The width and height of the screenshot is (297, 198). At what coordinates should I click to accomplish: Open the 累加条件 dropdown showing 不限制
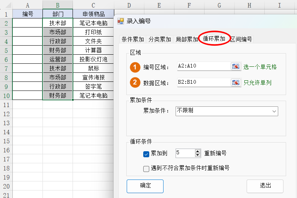pos(227,111)
